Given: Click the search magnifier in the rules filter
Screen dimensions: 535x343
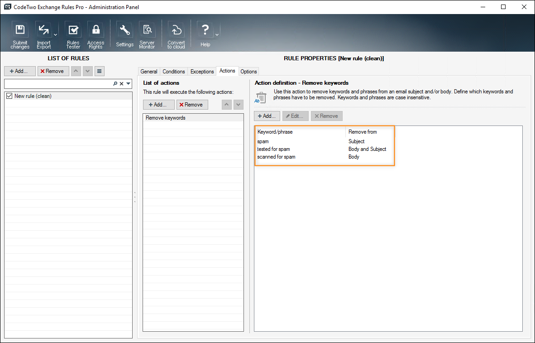Looking at the screenshot, I should pyautogui.click(x=115, y=84).
